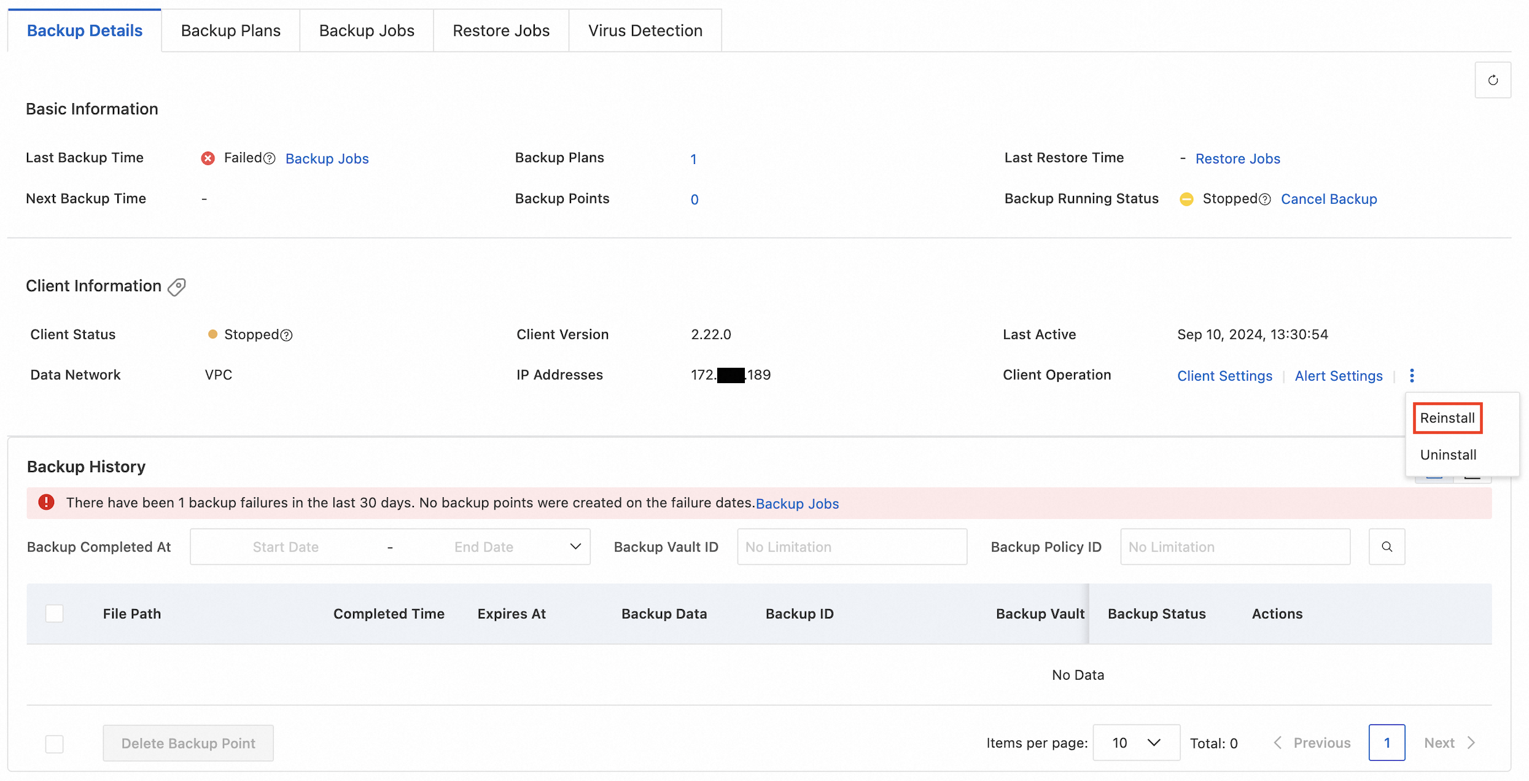This screenshot has height=781, width=1529.
Task: Open help tooltip next to Failed status
Action: coord(269,158)
